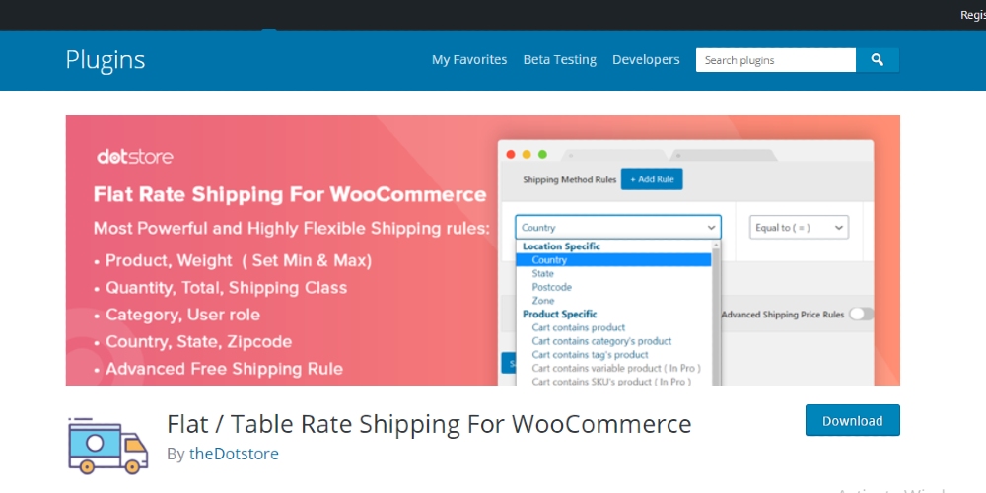Image resolution: width=986 pixels, height=493 pixels.
Task: Select Zone option in list
Action: coord(542,301)
